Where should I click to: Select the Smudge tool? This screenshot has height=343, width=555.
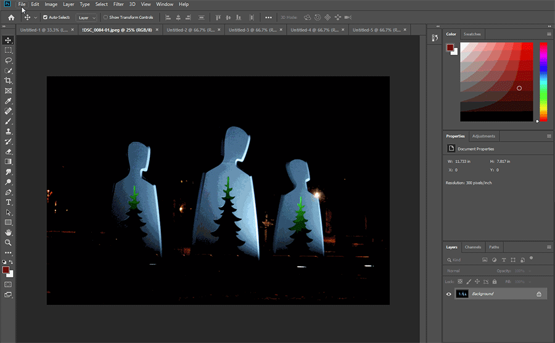click(8, 172)
